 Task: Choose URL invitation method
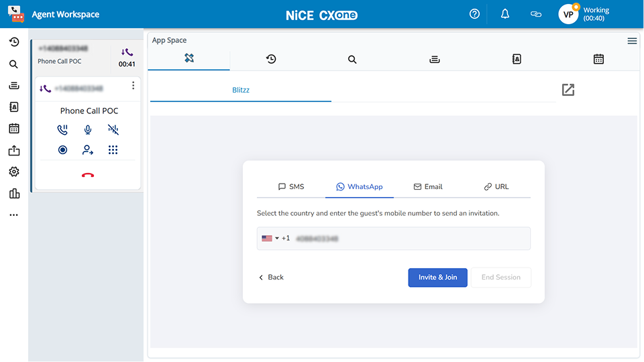click(x=496, y=187)
